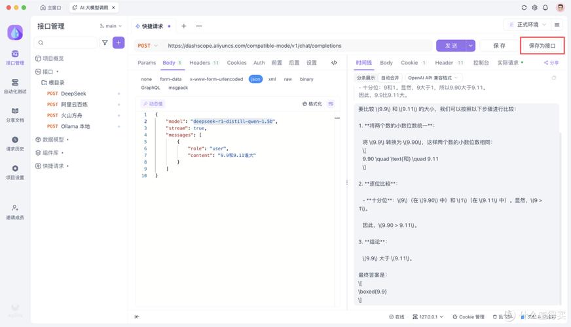Open the 发送 button dropdown arrow
Image resolution: width=571 pixels, height=327 pixels.
coord(471,46)
